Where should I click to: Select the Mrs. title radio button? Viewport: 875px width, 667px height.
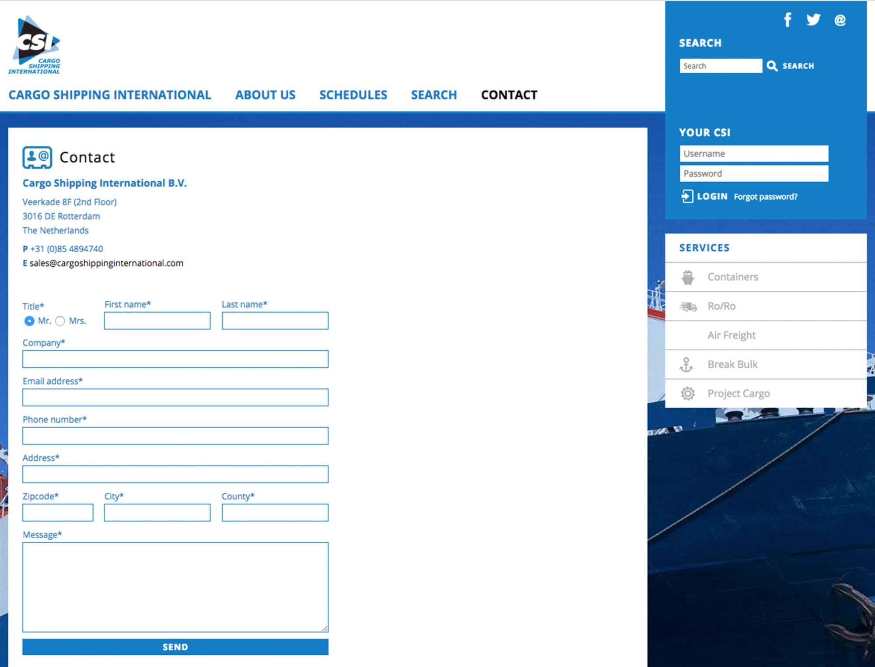click(60, 321)
